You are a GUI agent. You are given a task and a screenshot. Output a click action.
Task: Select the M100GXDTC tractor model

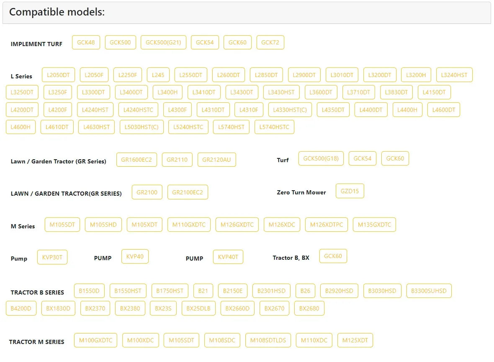point(95,340)
